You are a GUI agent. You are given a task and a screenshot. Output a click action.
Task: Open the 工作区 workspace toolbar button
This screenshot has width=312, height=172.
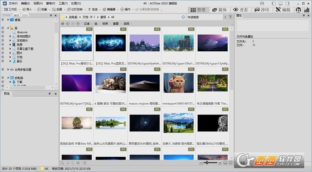pos(11,9)
